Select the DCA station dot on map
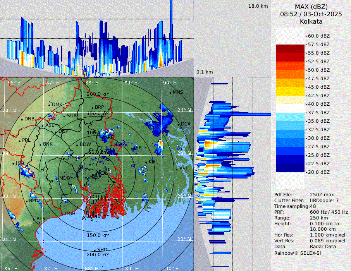The width and height of the screenshot is (351, 271). coord(179,124)
